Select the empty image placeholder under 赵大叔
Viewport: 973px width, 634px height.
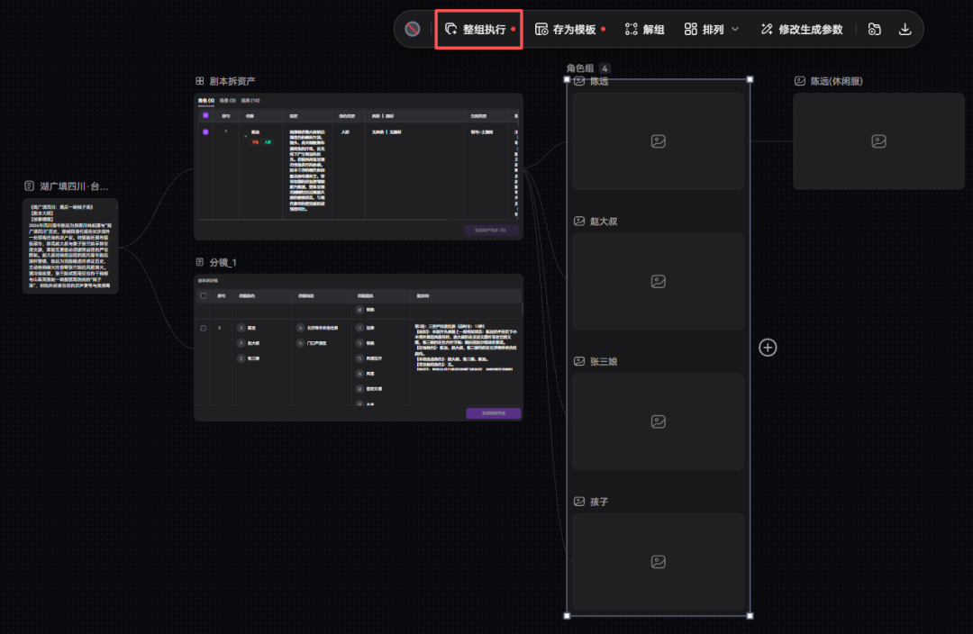click(659, 282)
